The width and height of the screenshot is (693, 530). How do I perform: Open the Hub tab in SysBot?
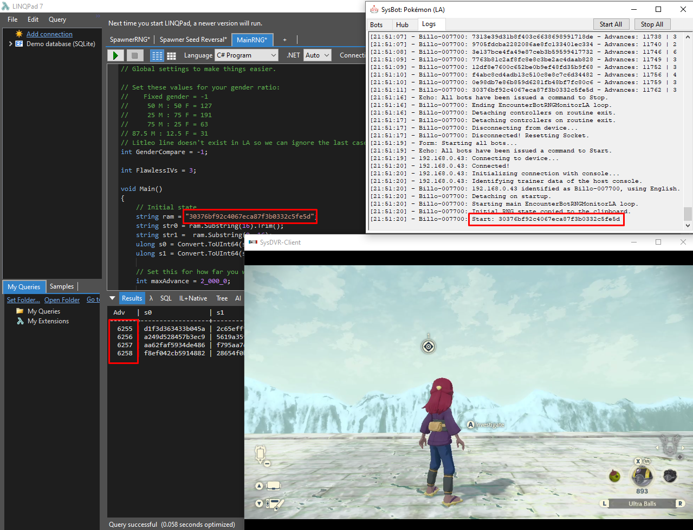click(403, 24)
